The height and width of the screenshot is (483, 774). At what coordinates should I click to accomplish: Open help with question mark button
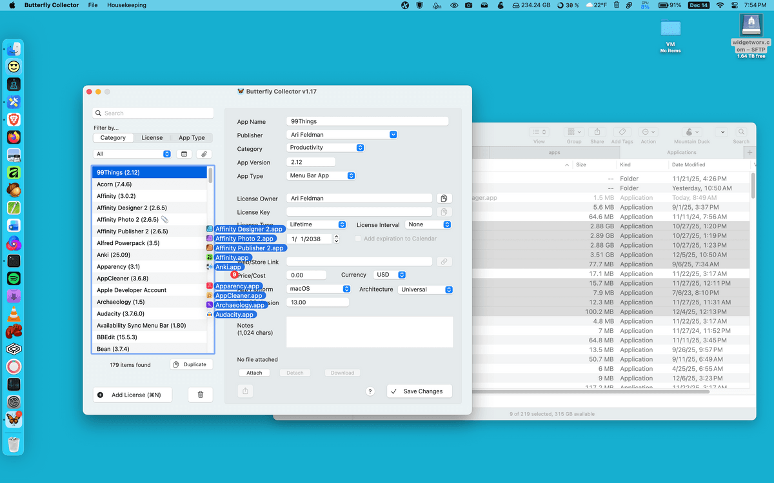click(370, 391)
